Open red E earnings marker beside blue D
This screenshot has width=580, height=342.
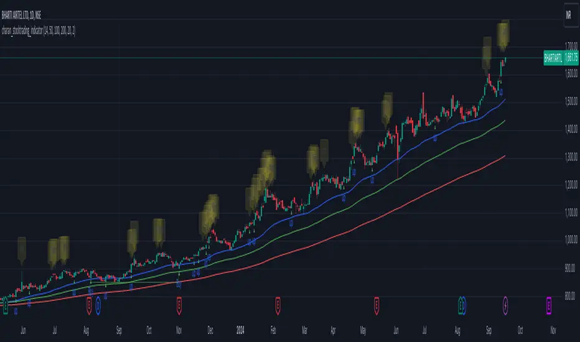tap(89, 305)
